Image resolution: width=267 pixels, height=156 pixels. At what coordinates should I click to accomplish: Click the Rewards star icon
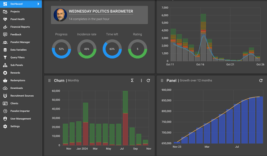(5, 73)
